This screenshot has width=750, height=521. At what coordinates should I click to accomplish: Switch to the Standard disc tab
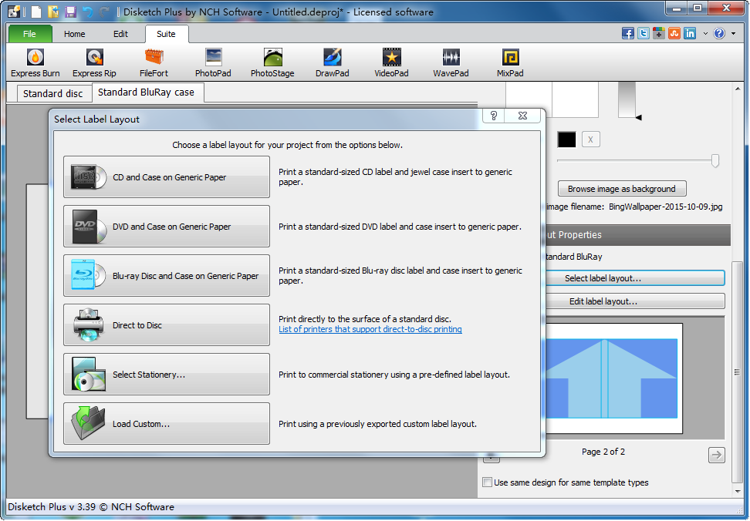pyautogui.click(x=53, y=92)
